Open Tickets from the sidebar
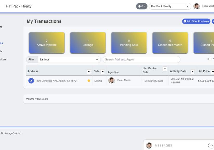Image resolution: width=214 pixels, height=150 pixels. 2,59
